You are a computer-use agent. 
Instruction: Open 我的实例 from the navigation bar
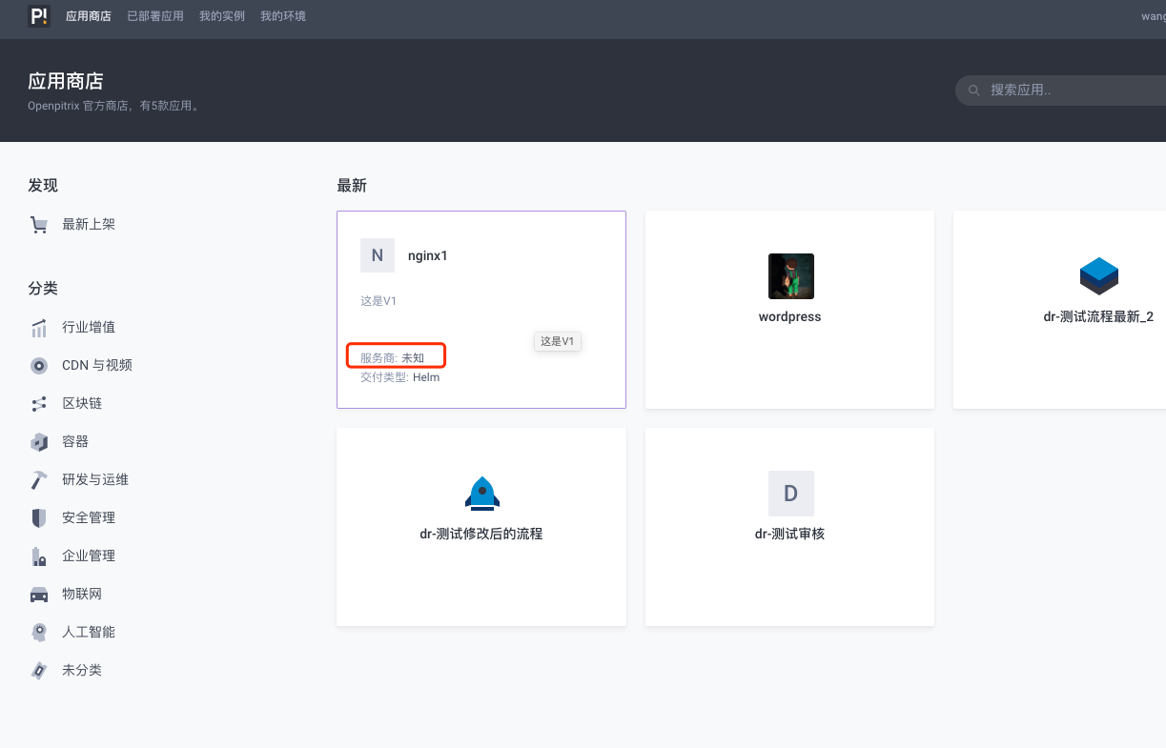click(221, 16)
